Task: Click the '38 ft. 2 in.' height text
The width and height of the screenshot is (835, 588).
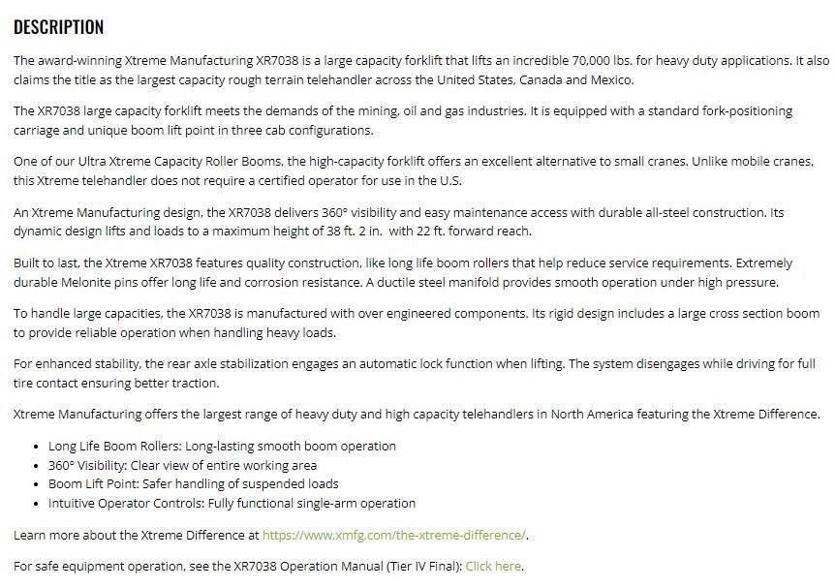Action: (346, 232)
